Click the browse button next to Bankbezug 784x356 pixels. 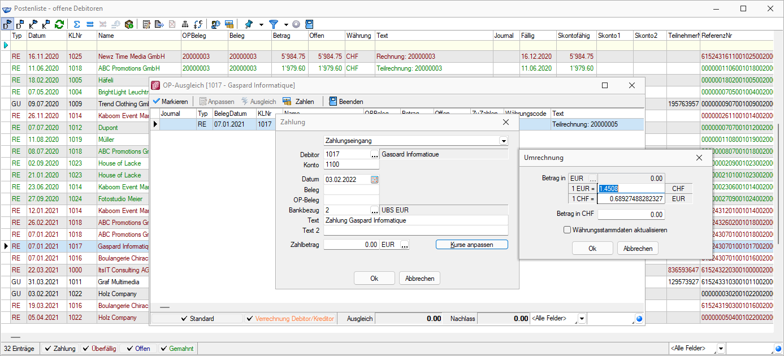[x=374, y=210]
